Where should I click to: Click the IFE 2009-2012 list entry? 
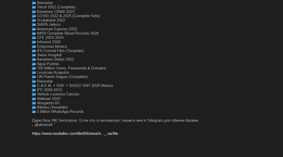coord(49,90)
